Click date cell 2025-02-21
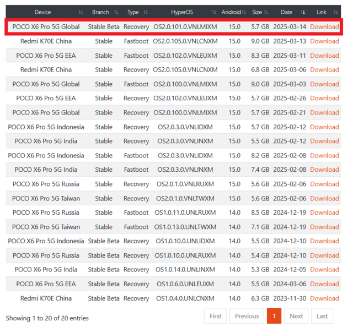This screenshot has width=353, height=327. click(290, 113)
